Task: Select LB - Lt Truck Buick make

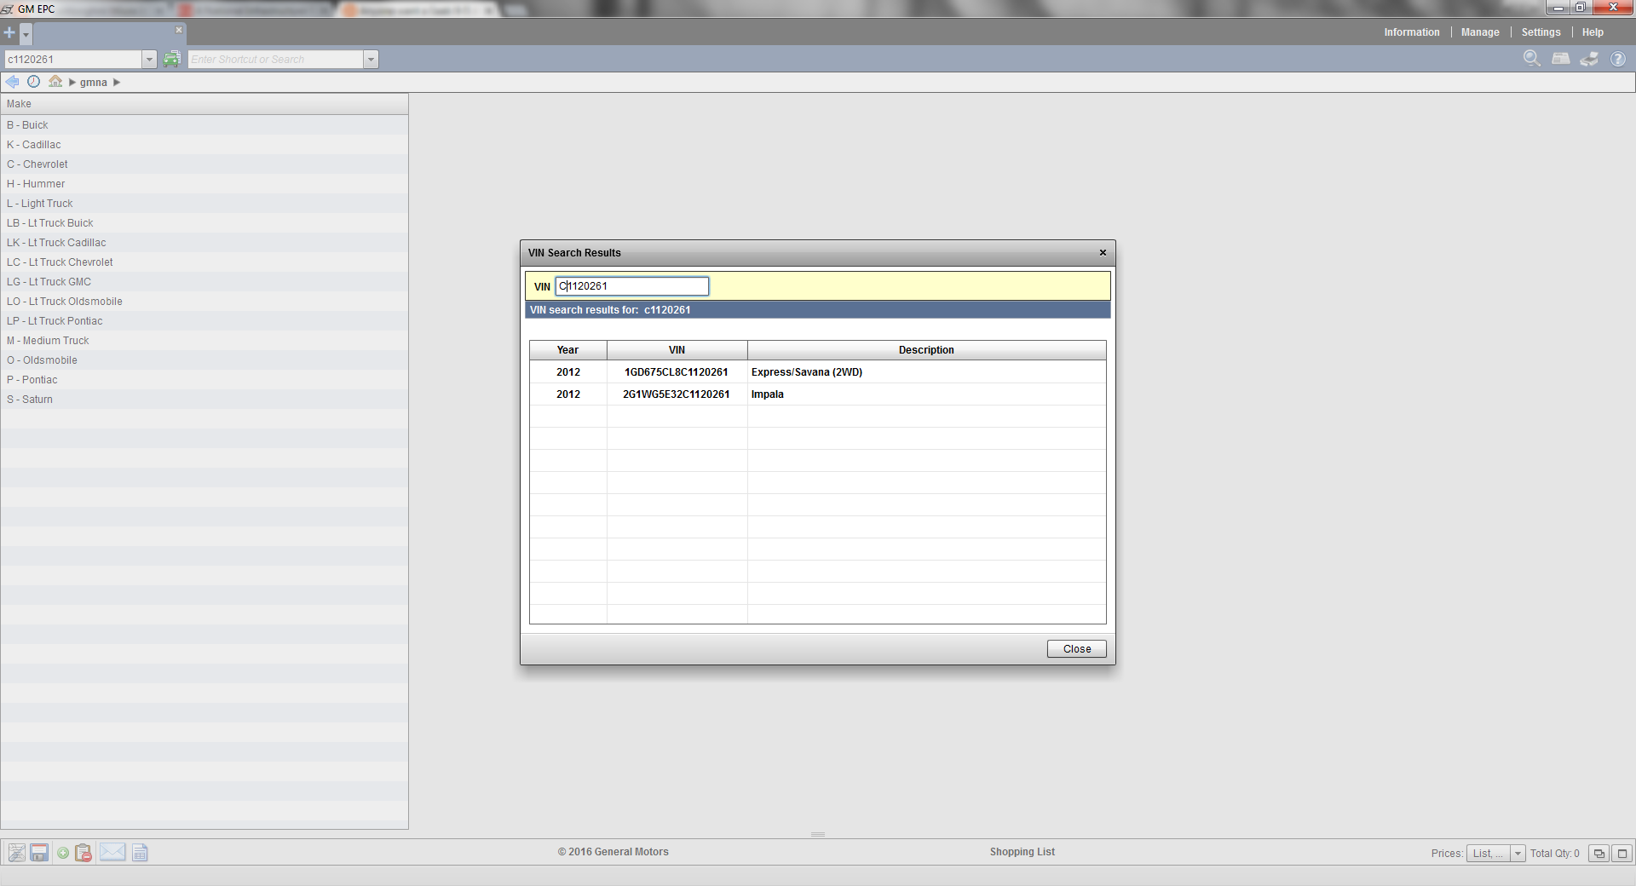Action: [x=204, y=223]
